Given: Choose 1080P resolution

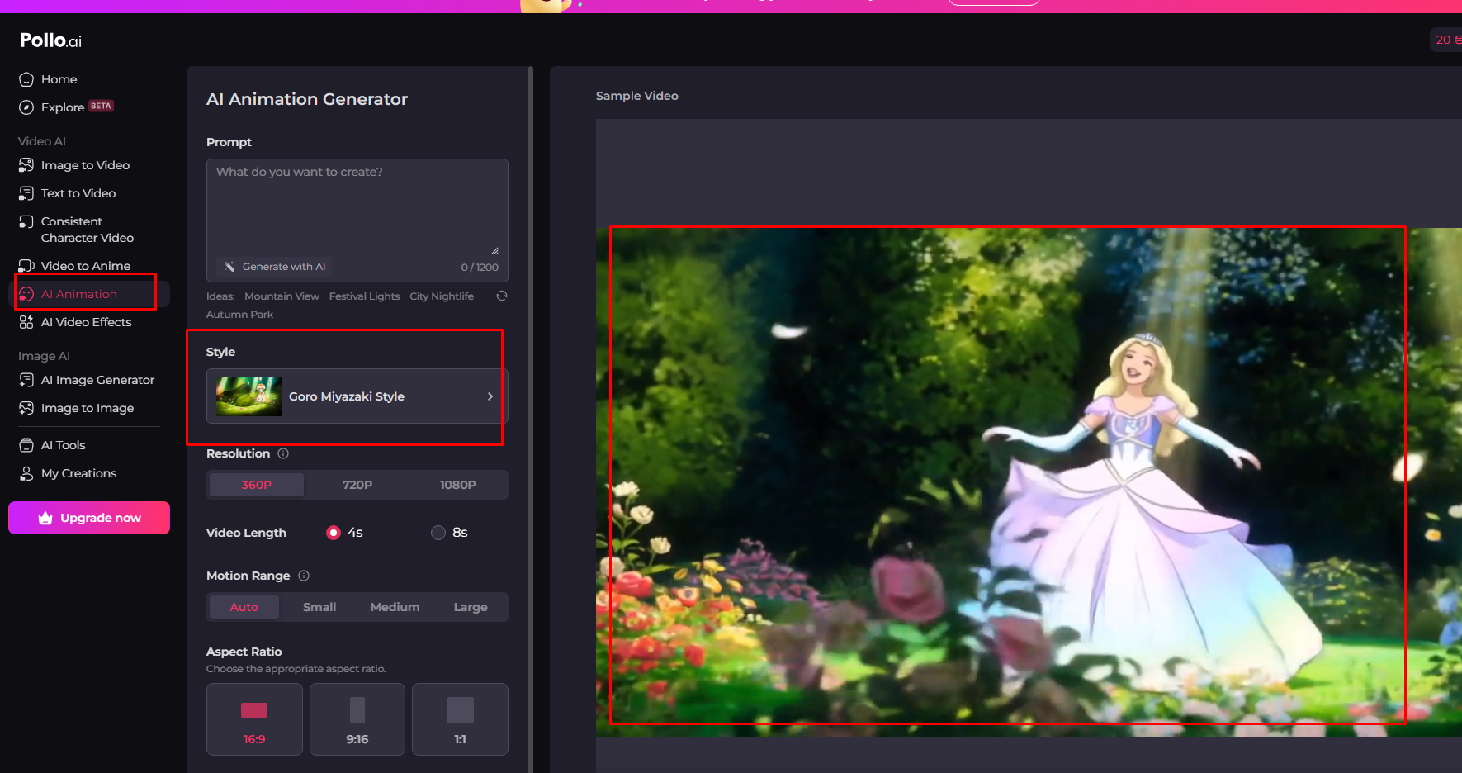Looking at the screenshot, I should pyautogui.click(x=458, y=485).
